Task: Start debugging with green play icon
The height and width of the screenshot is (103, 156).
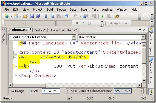Action: click(x=102, y=16)
